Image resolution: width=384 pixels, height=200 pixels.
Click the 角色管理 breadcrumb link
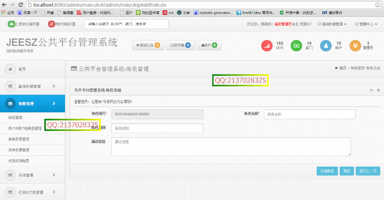point(357,68)
